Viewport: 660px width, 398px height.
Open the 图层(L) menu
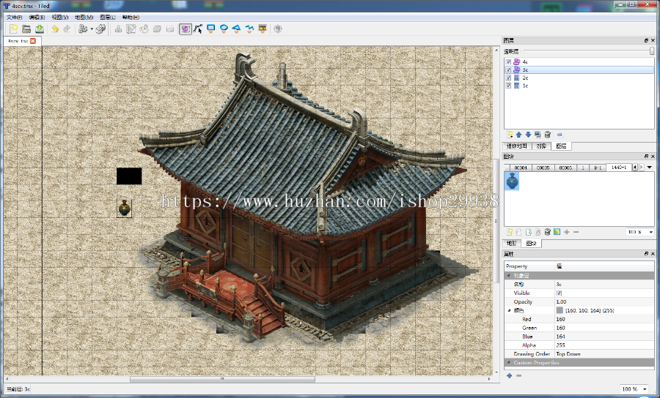coord(108,18)
